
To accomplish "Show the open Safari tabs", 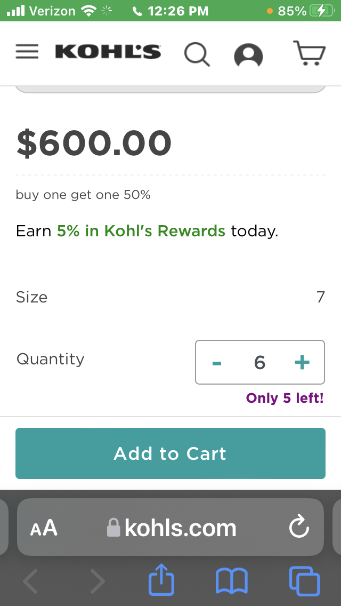I will (304, 581).
